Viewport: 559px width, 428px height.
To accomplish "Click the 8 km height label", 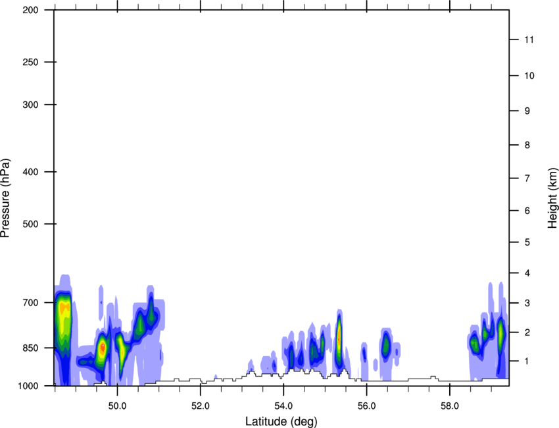I will pos(527,145).
